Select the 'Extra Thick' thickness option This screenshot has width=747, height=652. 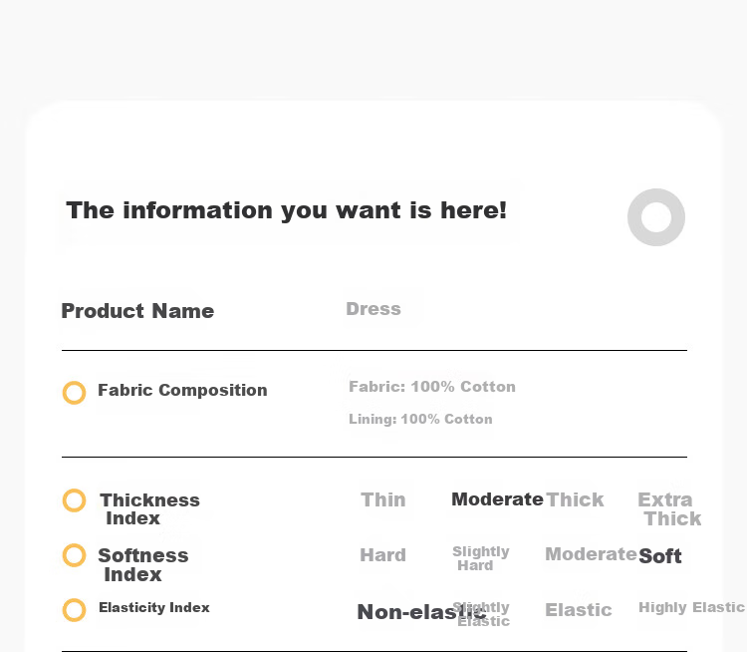[x=669, y=508]
